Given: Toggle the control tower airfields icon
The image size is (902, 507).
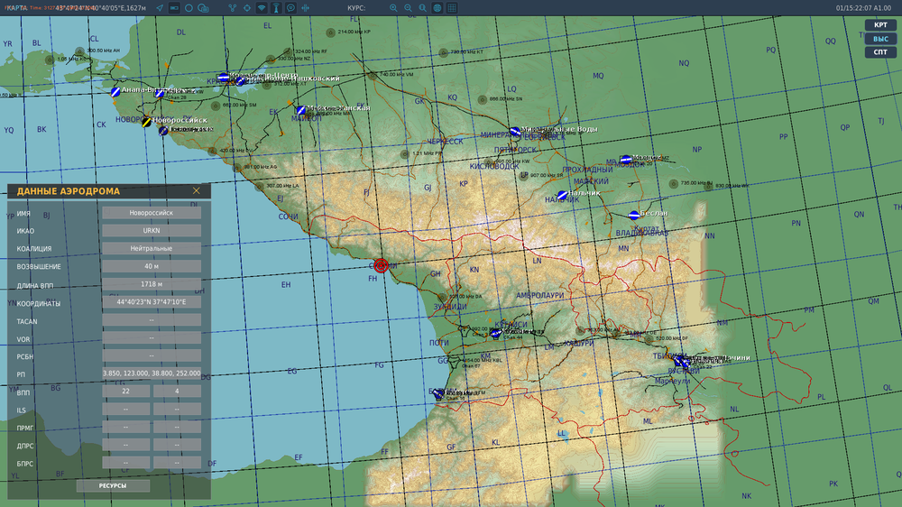Looking at the screenshot, I should pos(276,8).
